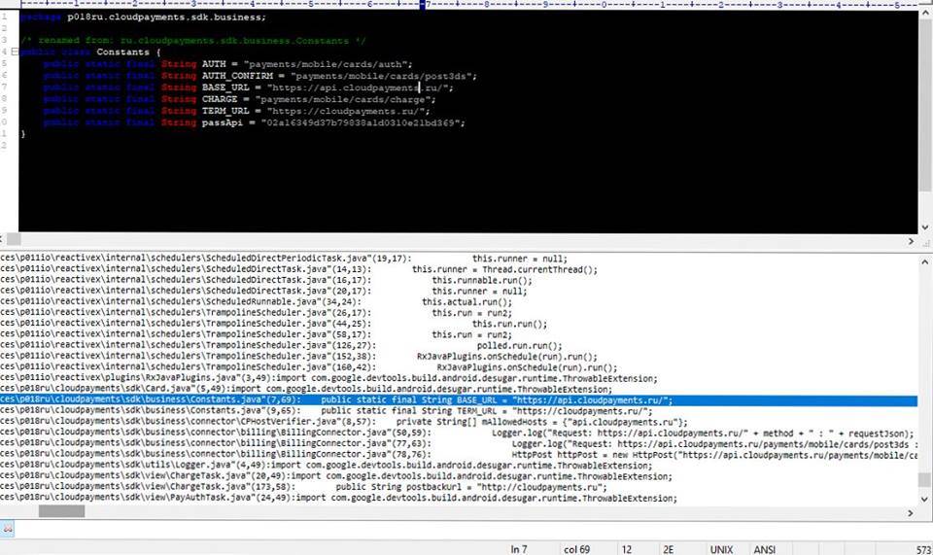The height and width of the screenshot is (555, 933).
Task: Click the editor vertical scrollbar down arrow
Action: pyautogui.click(x=924, y=227)
